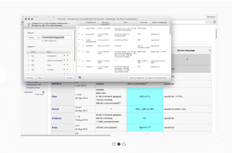Open the Echo3 link in Wikipedia table
The image size is (232, 153).
coord(55,109)
